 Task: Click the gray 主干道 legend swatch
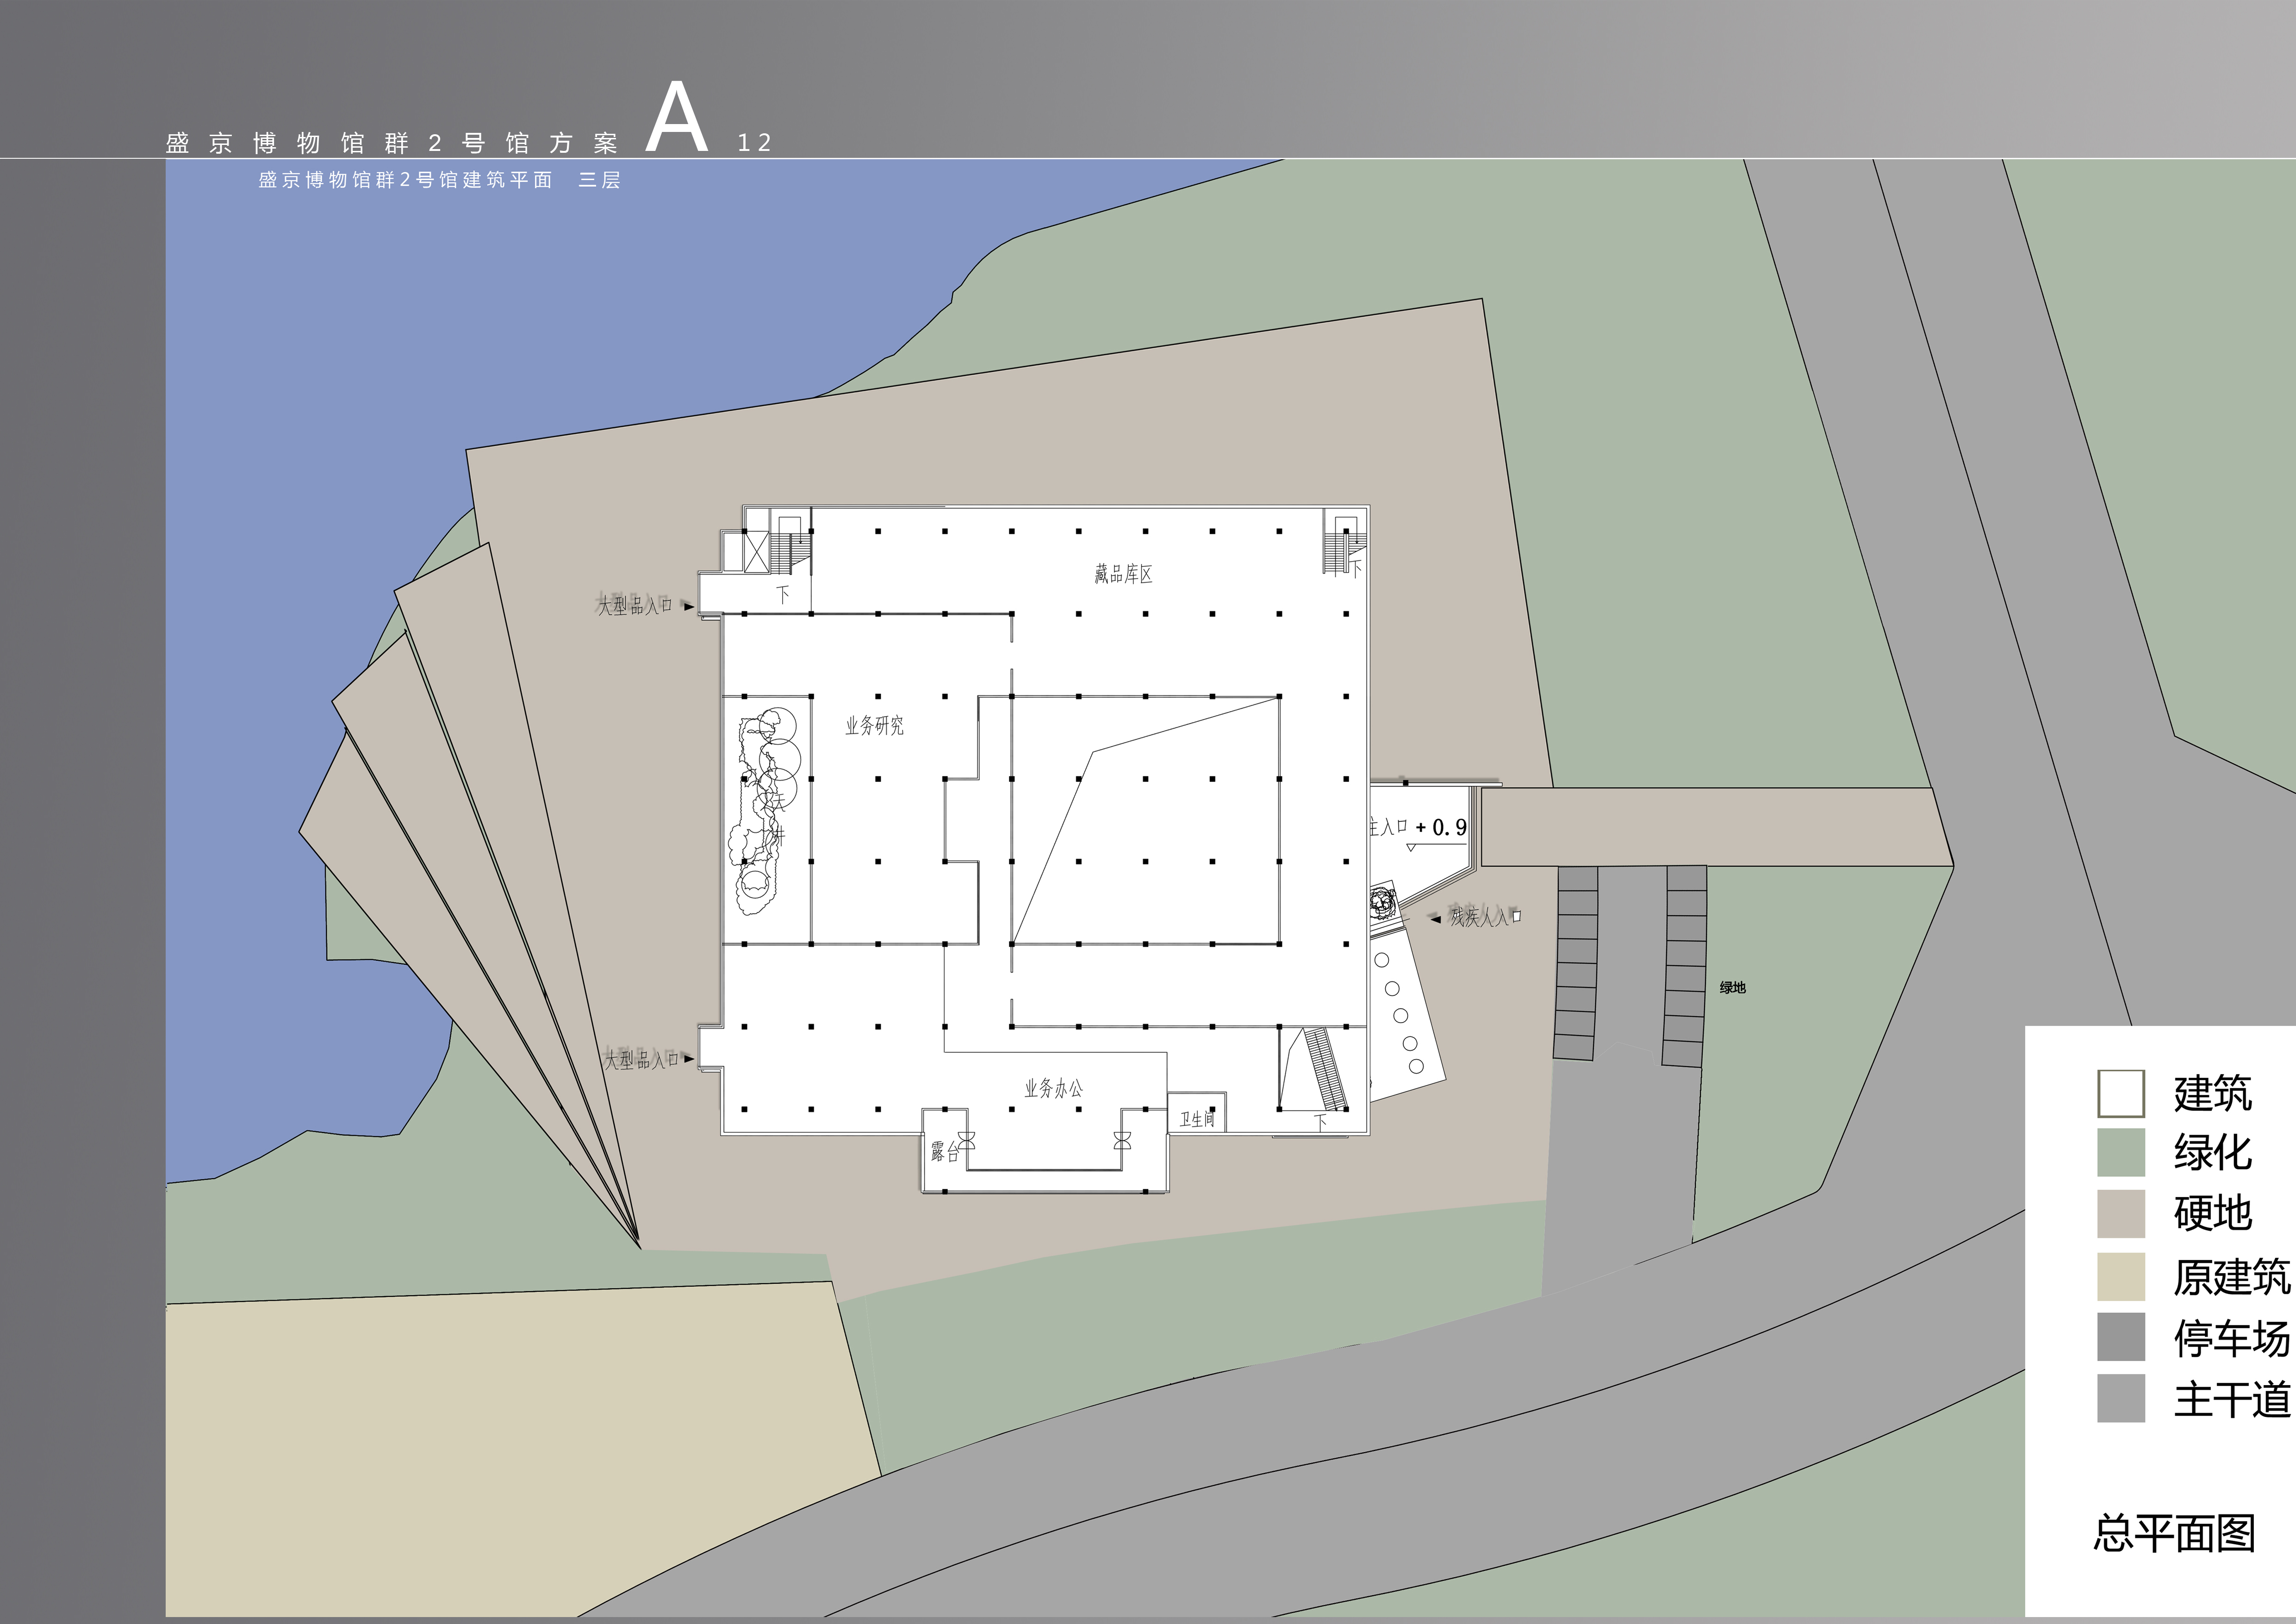[2120, 1398]
